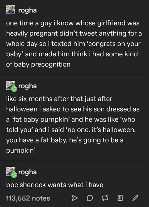Image resolution: width=149 pixels, height=207 pixels.
Task: View the 113,552 notes
Action: [28, 198]
